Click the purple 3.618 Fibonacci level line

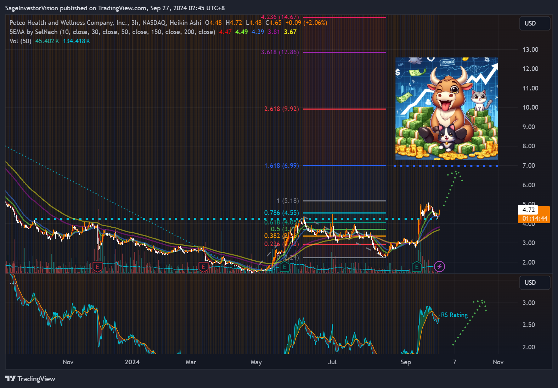(344, 52)
